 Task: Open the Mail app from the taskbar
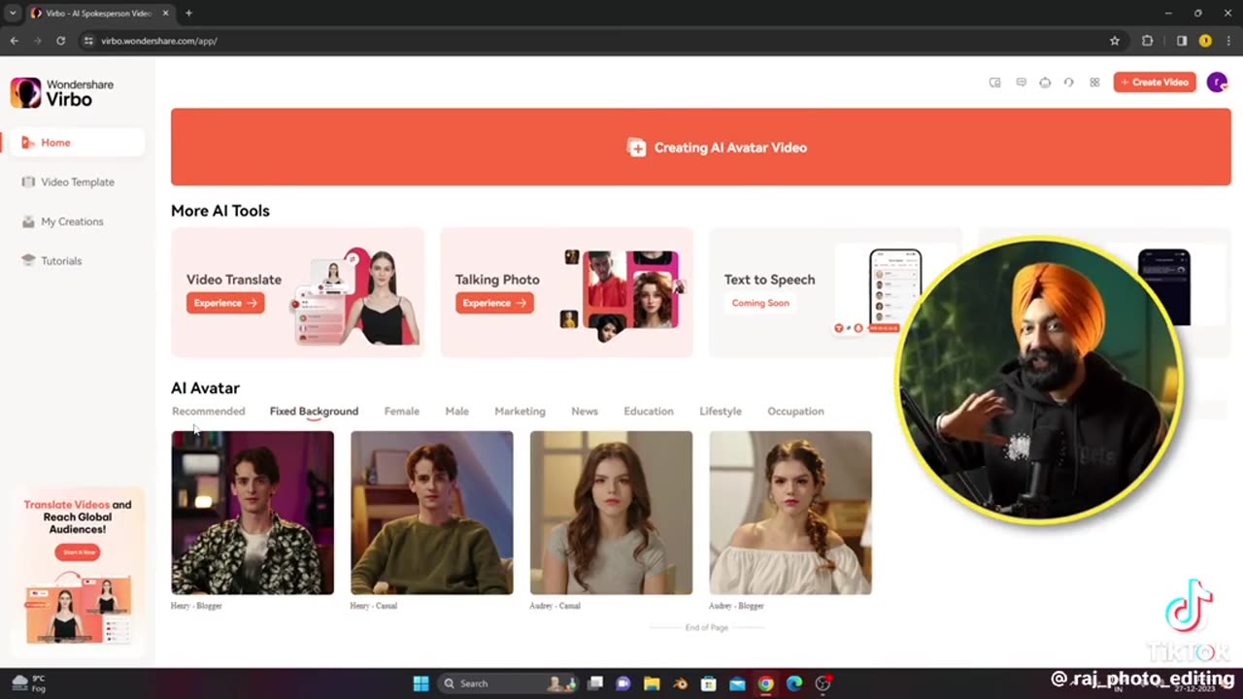(737, 683)
